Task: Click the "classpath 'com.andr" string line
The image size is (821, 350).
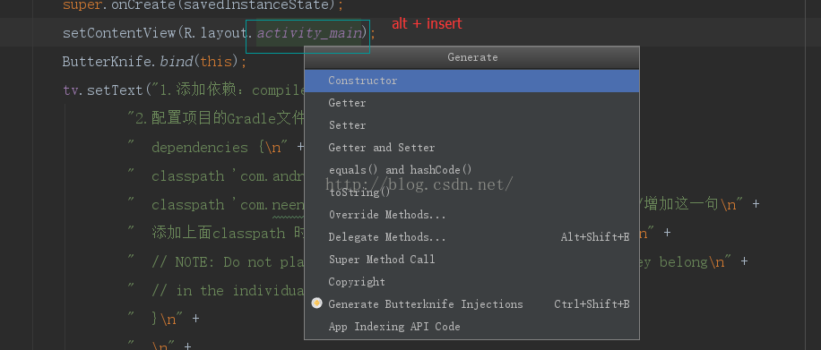Action: pos(216,176)
